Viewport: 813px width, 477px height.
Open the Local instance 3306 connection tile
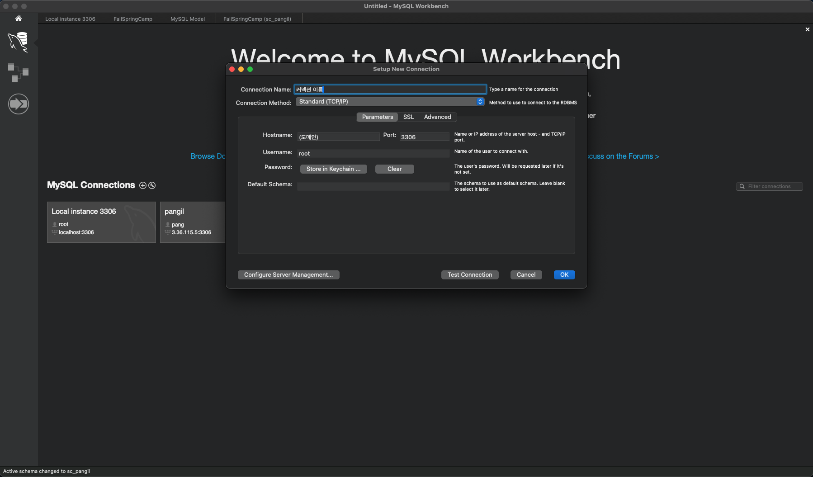coord(101,222)
